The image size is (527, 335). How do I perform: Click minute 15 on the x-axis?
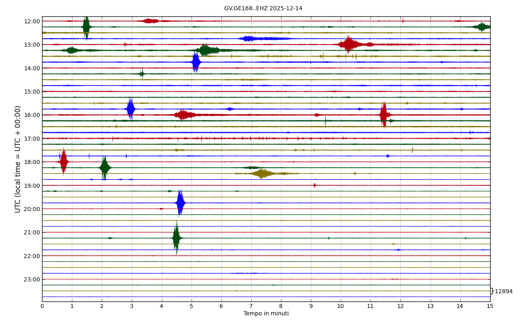(x=490, y=306)
